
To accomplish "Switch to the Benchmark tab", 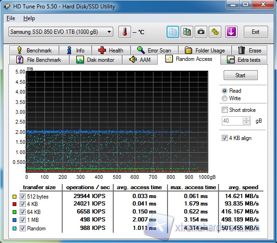I will (x=34, y=51).
